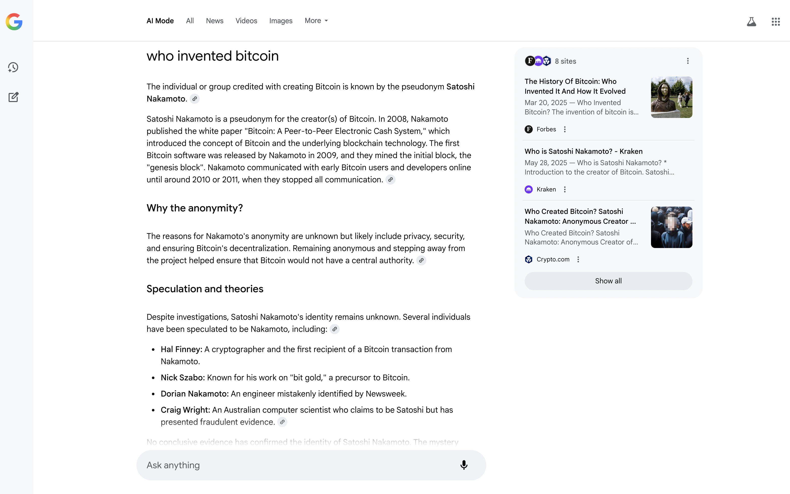Switch to the News tab
Screen dimensions: 790x494
point(214,21)
